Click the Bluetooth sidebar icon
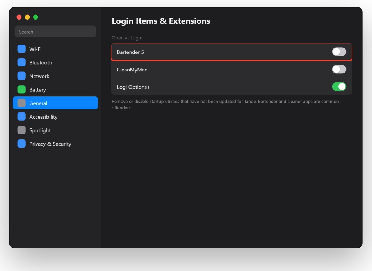Screen dimensions: 372x271 [x=21, y=62]
